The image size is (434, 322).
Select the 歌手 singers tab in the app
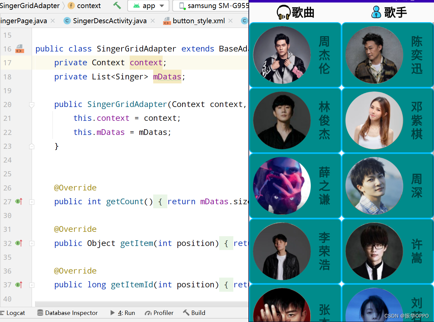point(389,12)
